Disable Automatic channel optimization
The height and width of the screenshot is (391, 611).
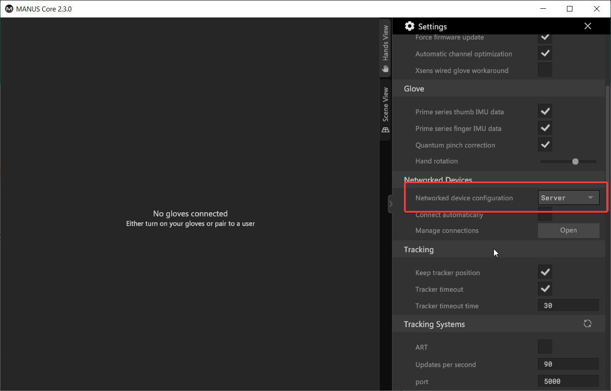pyautogui.click(x=545, y=54)
